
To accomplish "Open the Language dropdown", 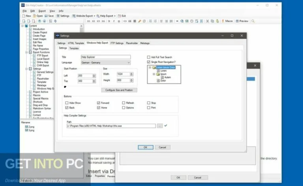I will pyautogui.click(x=105, y=63).
